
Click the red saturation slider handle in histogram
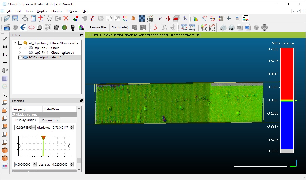pyautogui.click(x=44, y=137)
